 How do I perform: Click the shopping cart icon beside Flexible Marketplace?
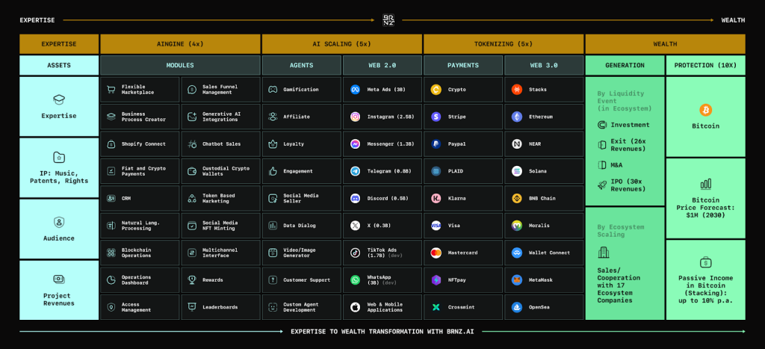coord(111,90)
